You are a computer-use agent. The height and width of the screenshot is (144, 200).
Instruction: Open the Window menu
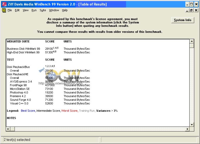click(x=54, y=10)
